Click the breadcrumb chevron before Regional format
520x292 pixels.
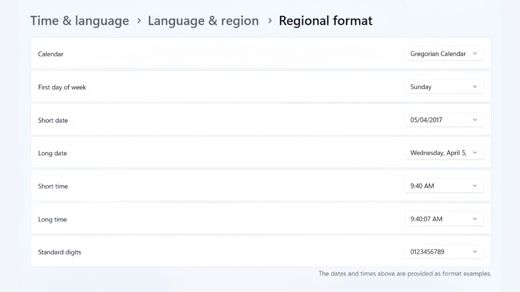(x=270, y=21)
